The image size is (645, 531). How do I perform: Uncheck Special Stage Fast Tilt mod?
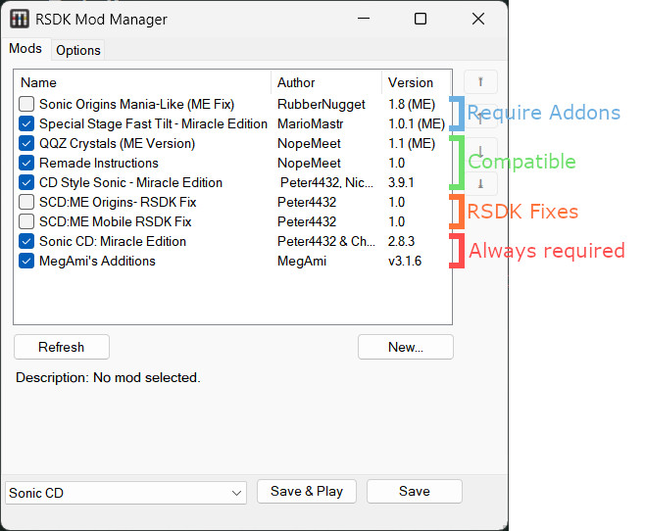tap(26, 123)
